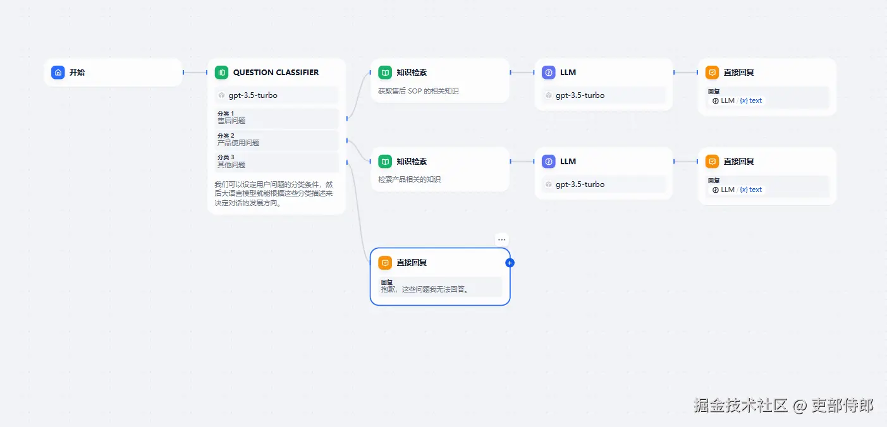887x427 pixels.
Task: Open the three-dot menu above the selected node
Action: pyautogui.click(x=502, y=240)
